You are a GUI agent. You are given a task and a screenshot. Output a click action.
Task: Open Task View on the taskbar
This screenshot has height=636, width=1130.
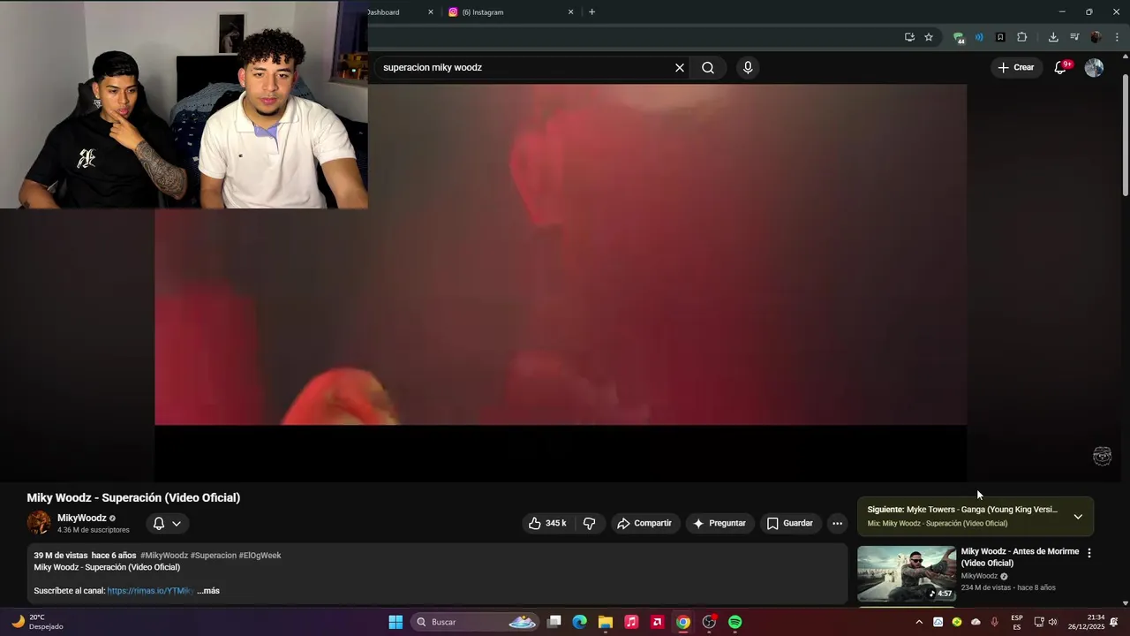click(x=554, y=622)
